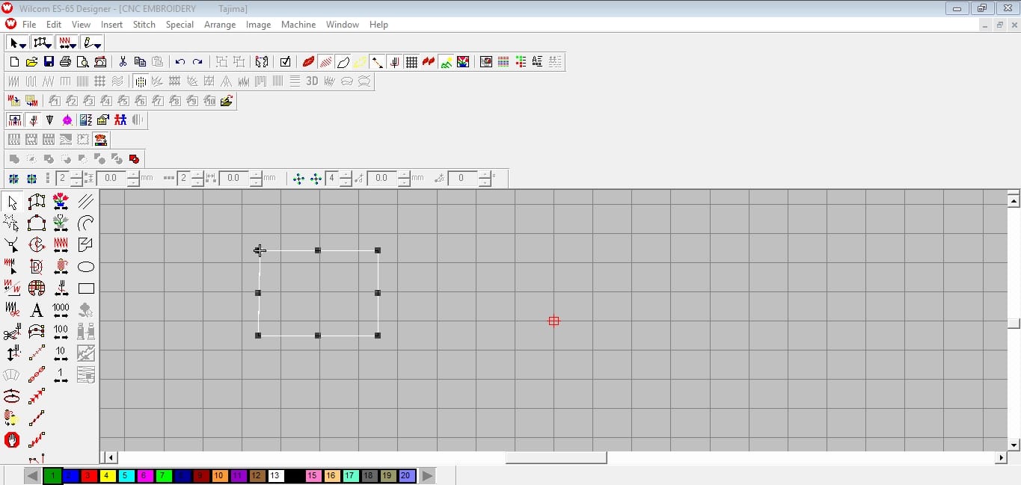Increase the spinner showing value 4
Screen dimensions: 1021x485
pos(346,175)
